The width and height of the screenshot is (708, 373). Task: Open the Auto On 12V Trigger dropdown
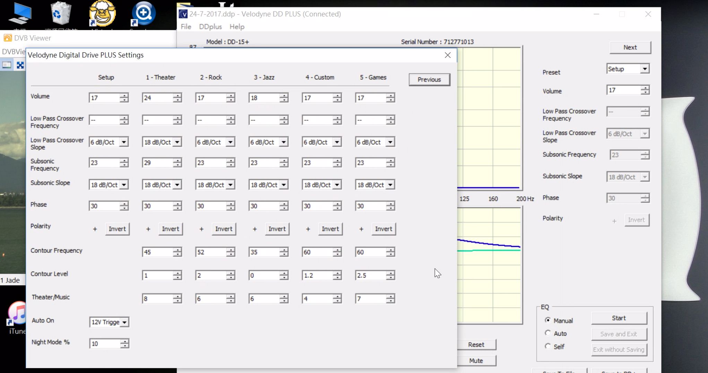click(124, 322)
